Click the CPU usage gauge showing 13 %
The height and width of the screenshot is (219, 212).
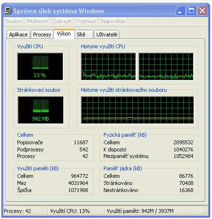click(x=40, y=67)
